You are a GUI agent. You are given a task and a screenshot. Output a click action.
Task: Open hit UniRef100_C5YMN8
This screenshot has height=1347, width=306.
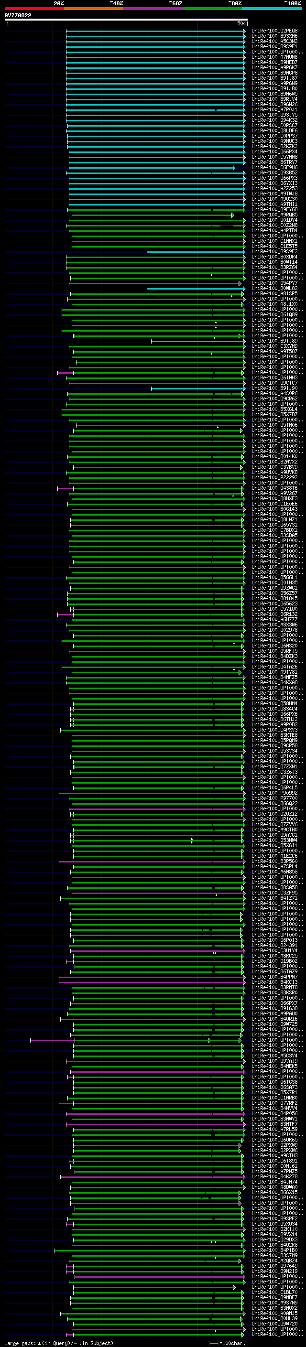pyautogui.click(x=274, y=157)
